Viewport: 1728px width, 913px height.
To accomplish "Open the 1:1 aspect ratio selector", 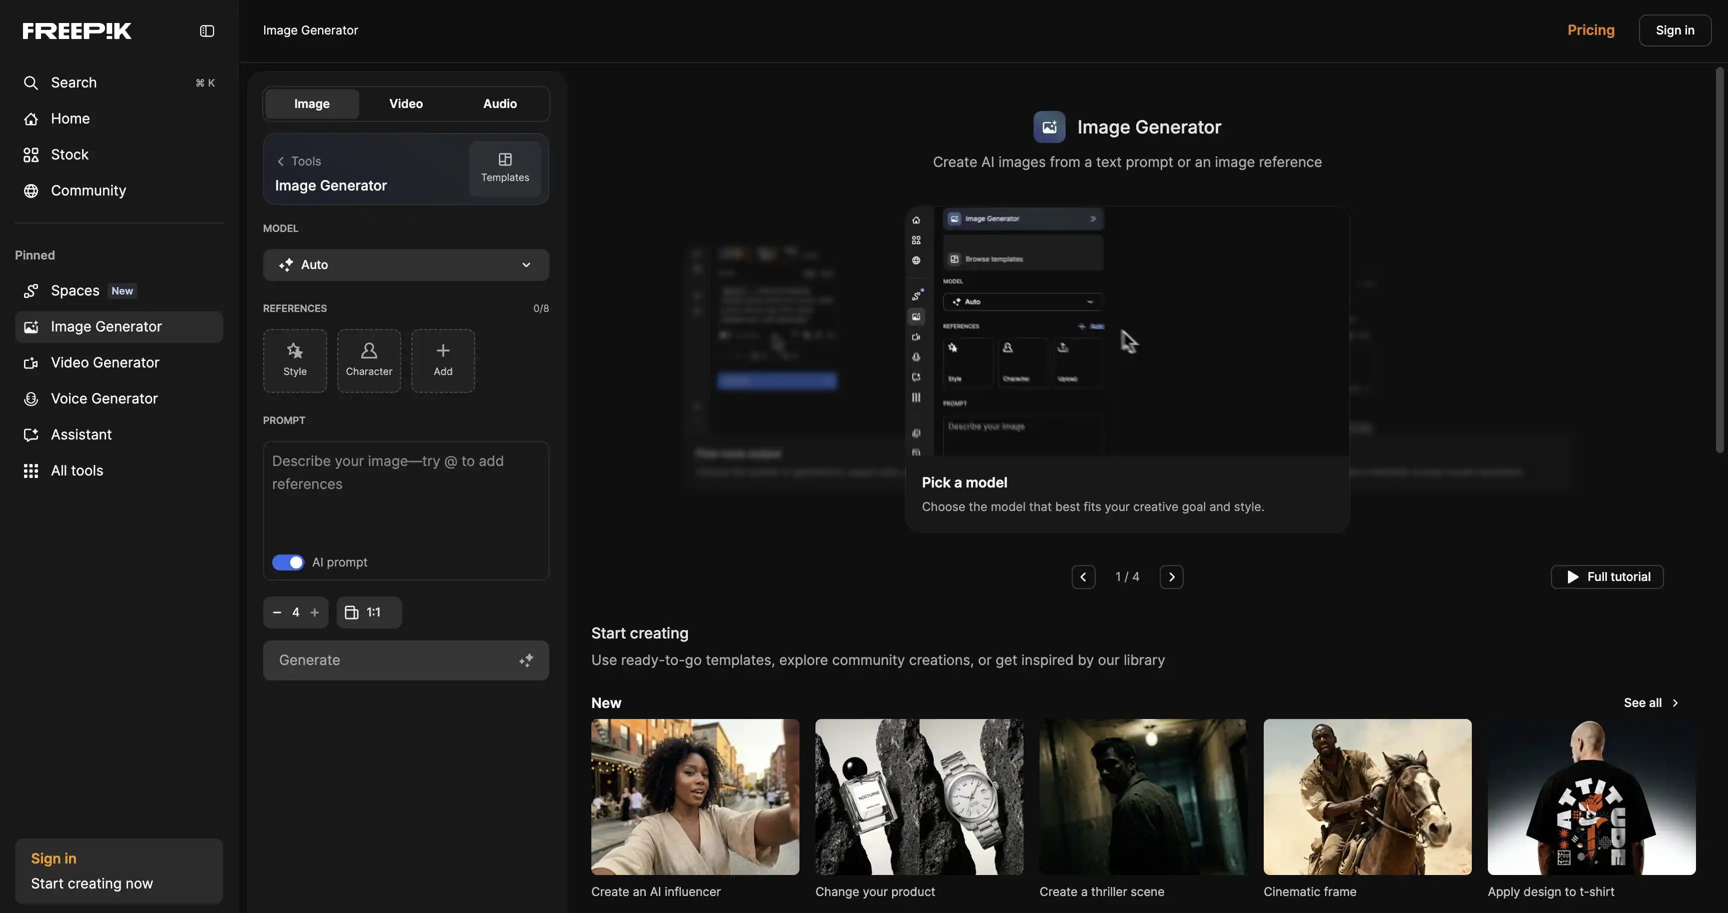I will (x=368, y=612).
